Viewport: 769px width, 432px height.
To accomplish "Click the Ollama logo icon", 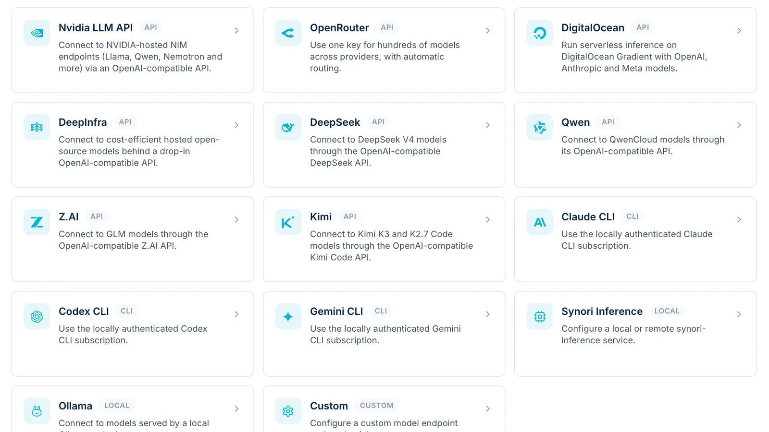I will [x=37, y=411].
